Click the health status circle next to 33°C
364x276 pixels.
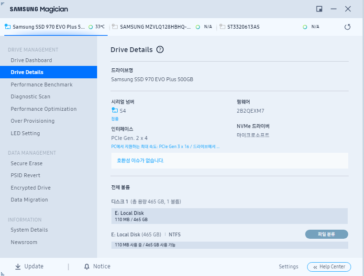tap(90, 27)
